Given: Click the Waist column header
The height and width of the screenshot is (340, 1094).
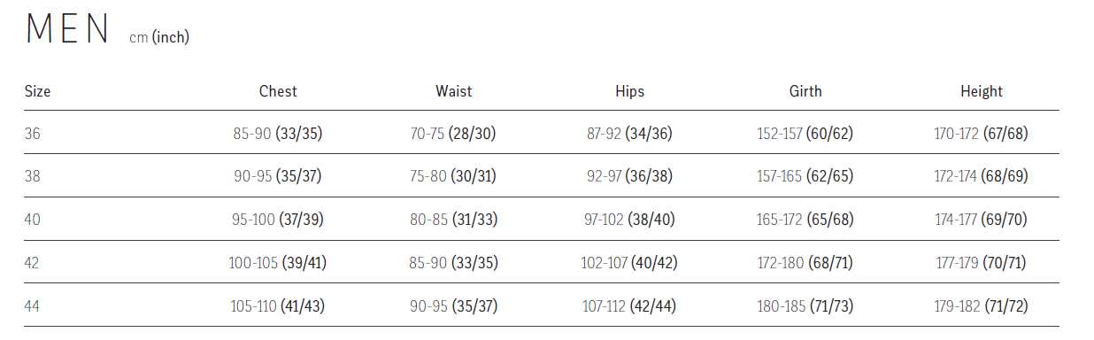Looking at the screenshot, I should point(453,91).
